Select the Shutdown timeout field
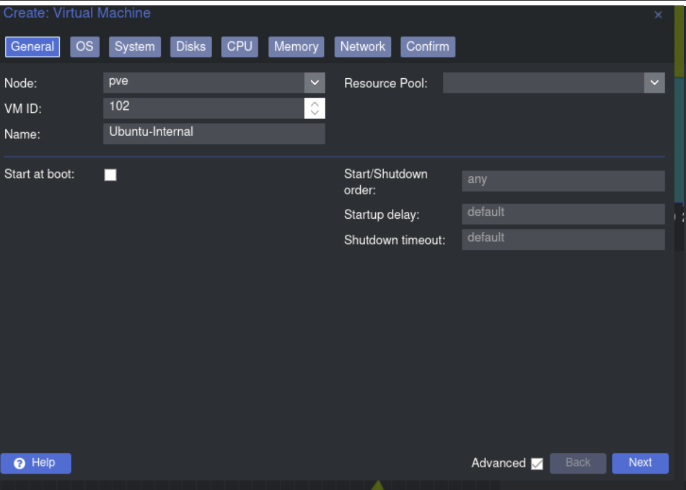This screenshot has width=686, height=490. (563, 239)
